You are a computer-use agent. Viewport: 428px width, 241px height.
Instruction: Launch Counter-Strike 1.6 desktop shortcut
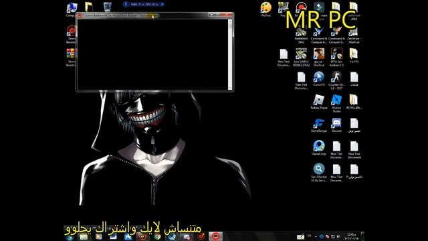[336, 80]
